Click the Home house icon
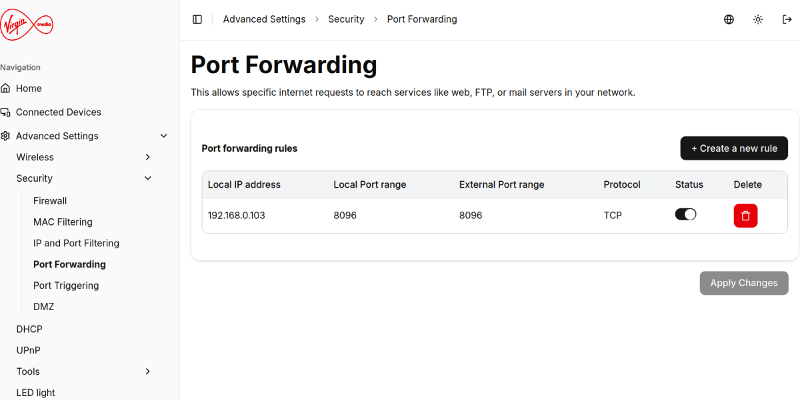 click(x=5, y=88)
